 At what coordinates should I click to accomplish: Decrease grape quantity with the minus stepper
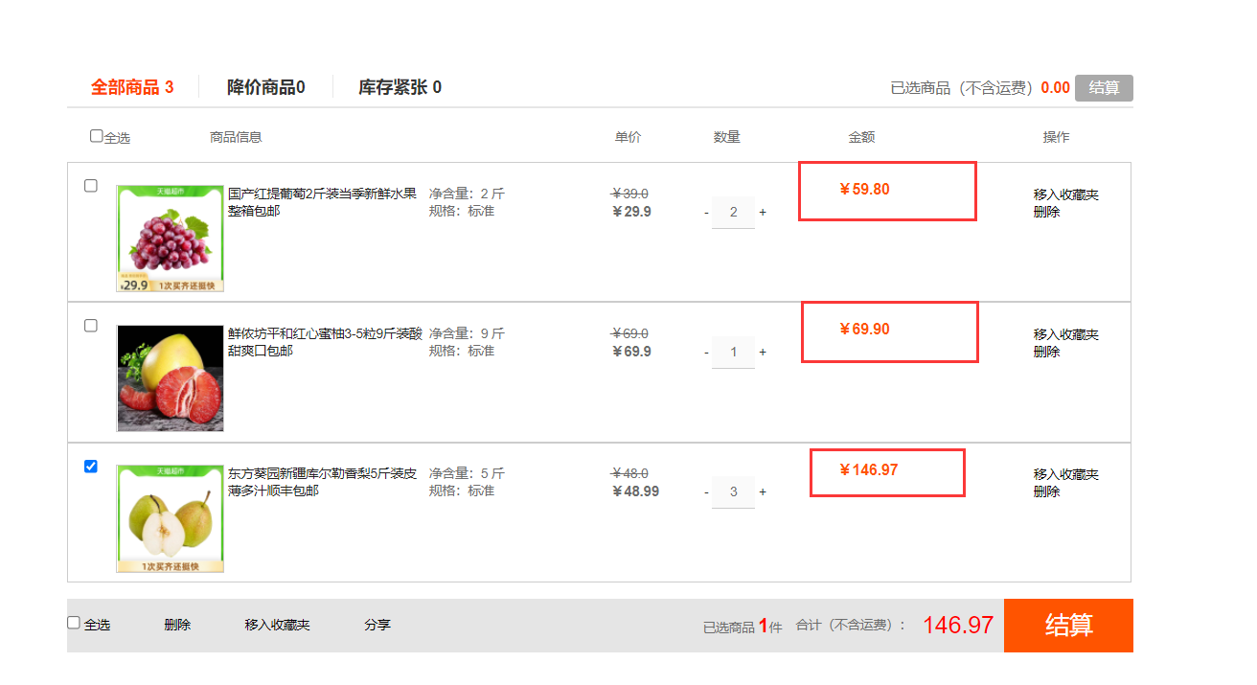706,213
